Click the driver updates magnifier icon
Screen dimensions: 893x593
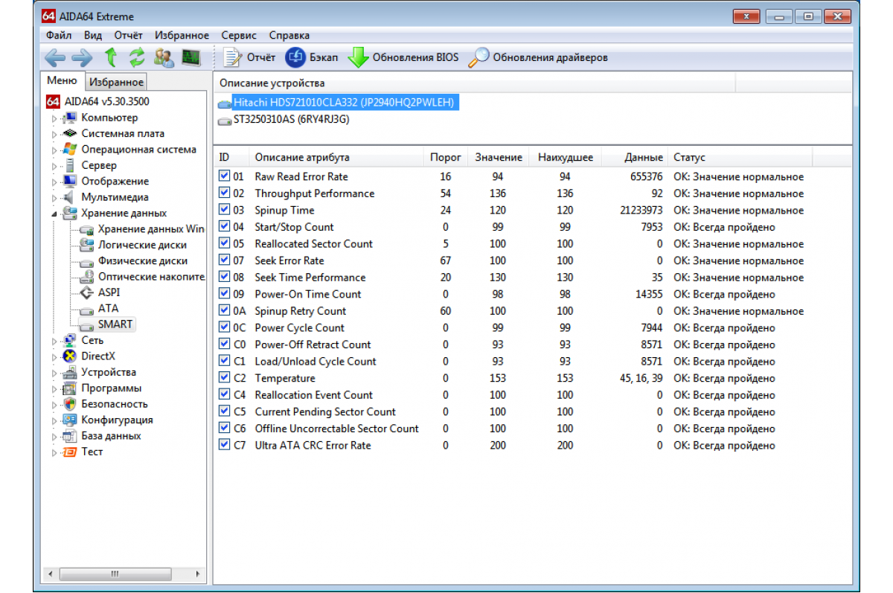(x=478, y=57)
